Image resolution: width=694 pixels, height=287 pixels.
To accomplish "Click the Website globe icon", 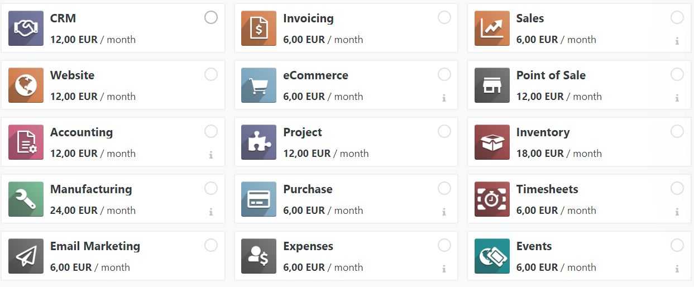I will click(x=26, y=85).
